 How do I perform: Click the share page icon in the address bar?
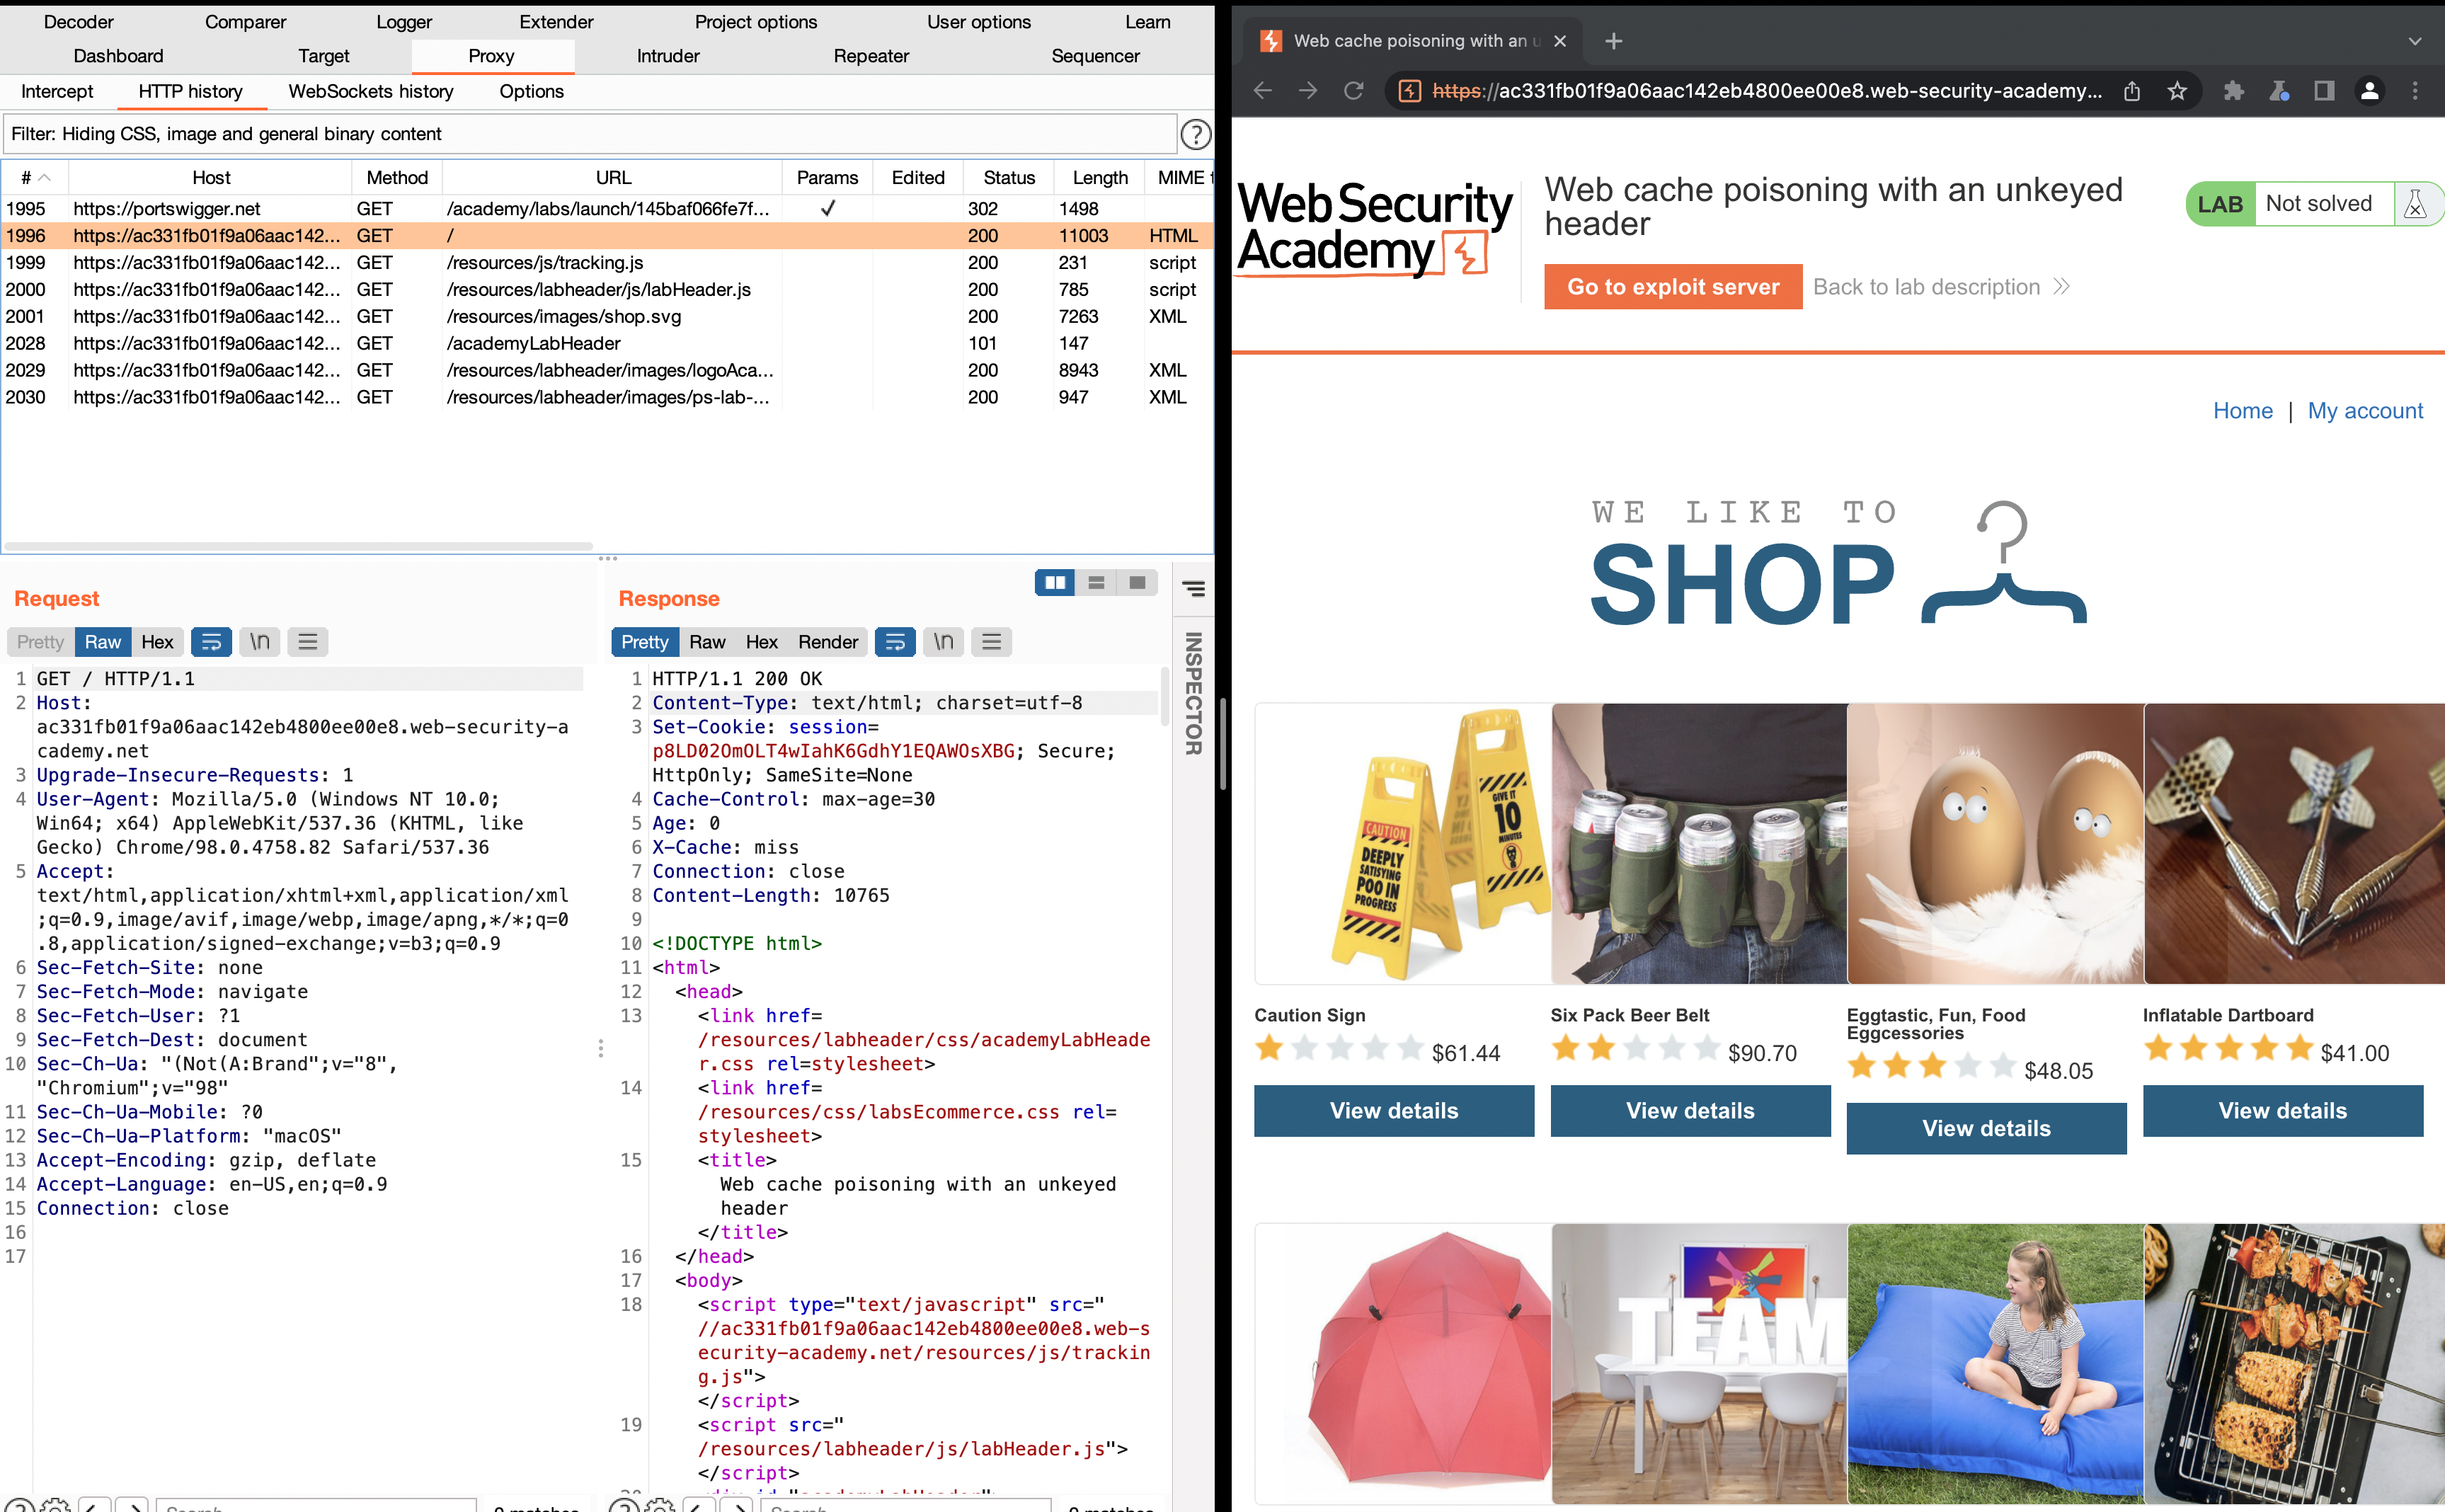point(2132,91)
